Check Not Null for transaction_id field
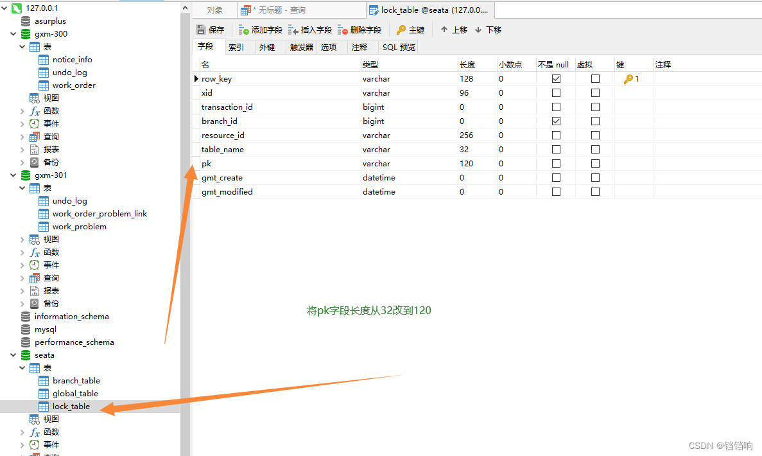The height and width of the screenshot is (456, 762). click(557, 107)
